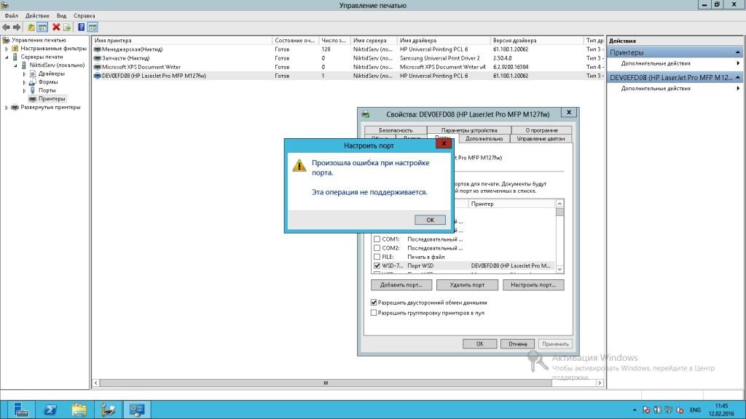Click the Добавить порт button
This screenshot has width=746, height=419.
(x=401, y=285)
